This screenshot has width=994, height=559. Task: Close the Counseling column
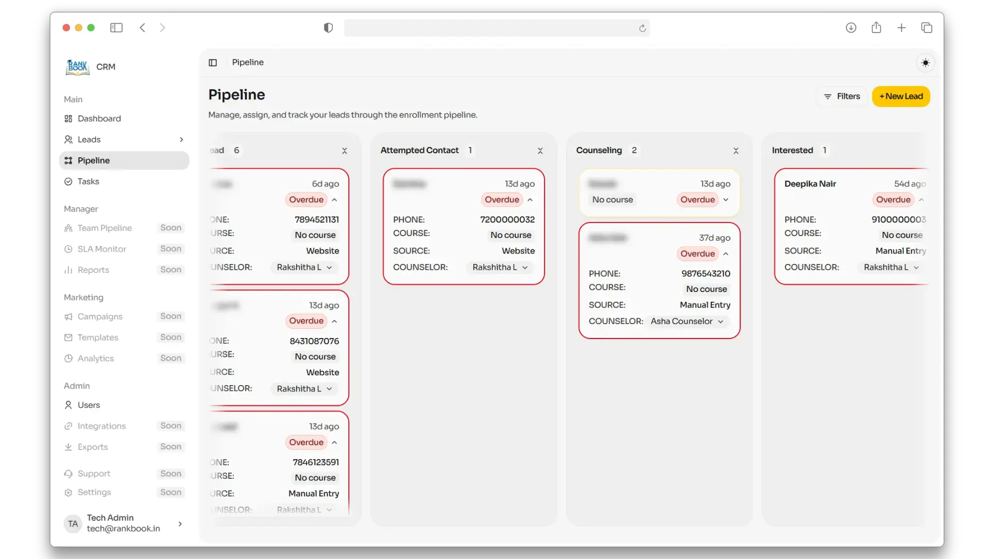click(x=736, y=151)
